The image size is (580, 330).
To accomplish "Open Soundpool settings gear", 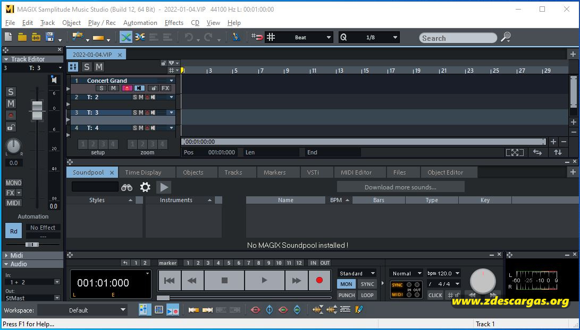I will [x=145, y=187].
